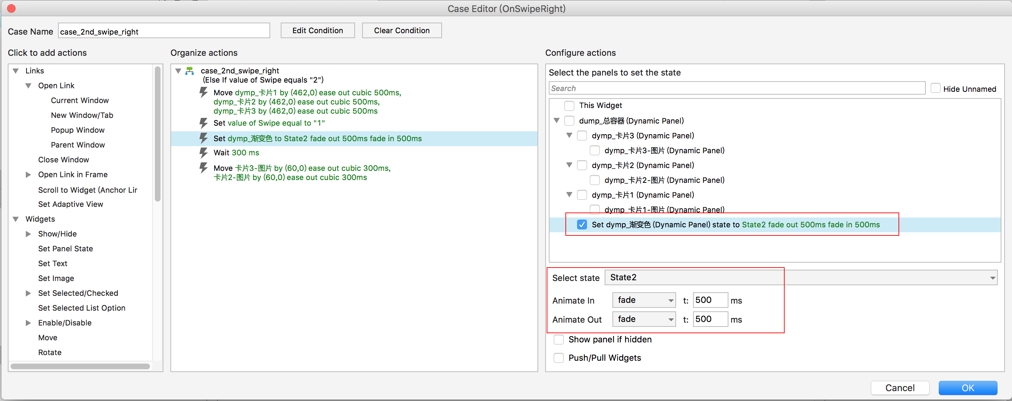Viewport: 1012px width, 401px height.
Task: Enable the Push/Pull Widgets option
Action: [558, 358]
